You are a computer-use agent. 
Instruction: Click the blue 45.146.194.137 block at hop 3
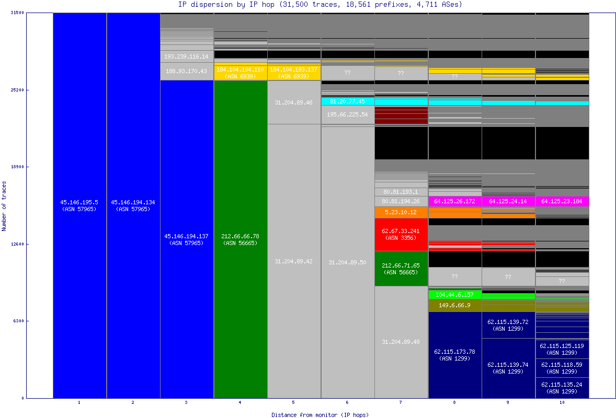click(x=186, y=239)
